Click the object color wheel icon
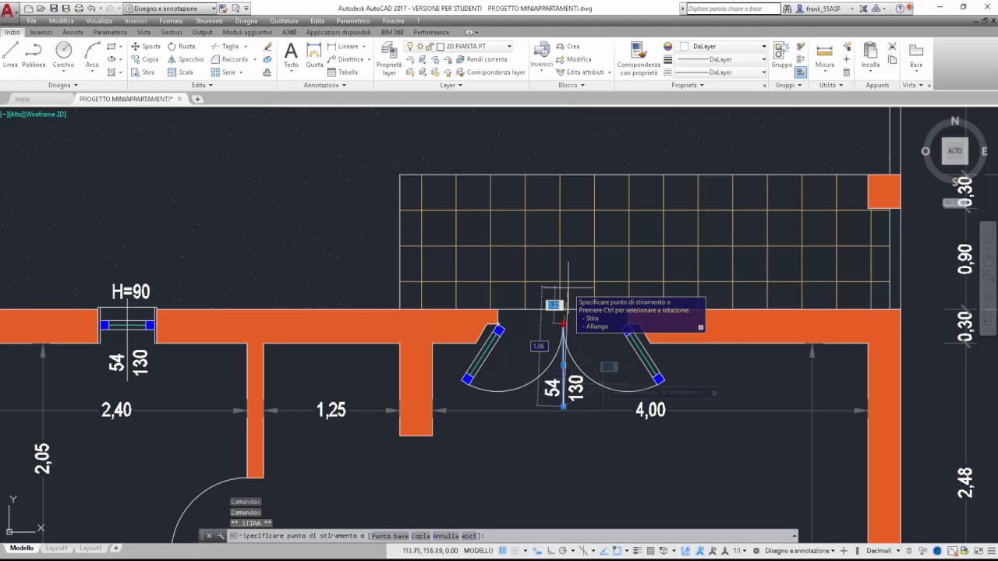Viewport: 998px width, 561px height. click(668, 46)
